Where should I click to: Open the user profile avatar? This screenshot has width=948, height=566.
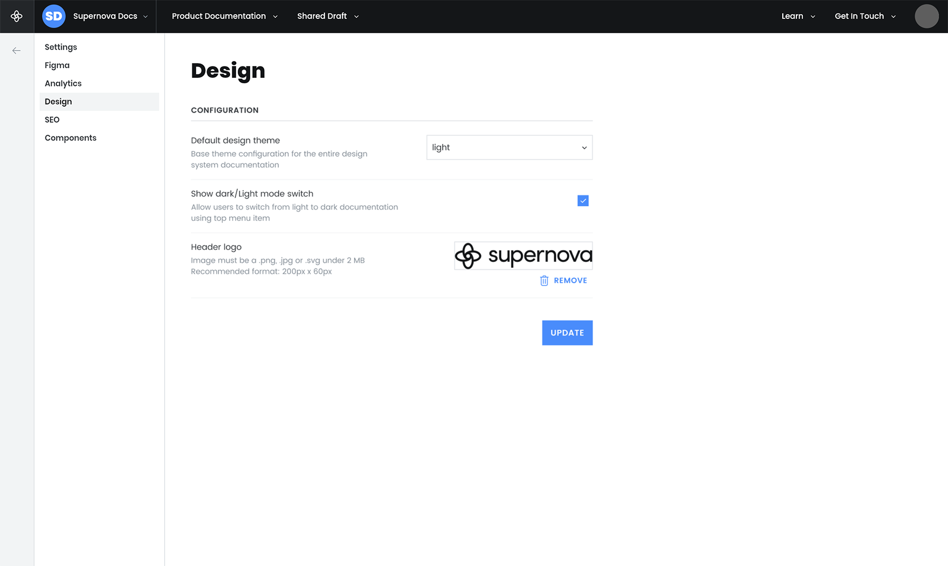(x=926, y=16)
